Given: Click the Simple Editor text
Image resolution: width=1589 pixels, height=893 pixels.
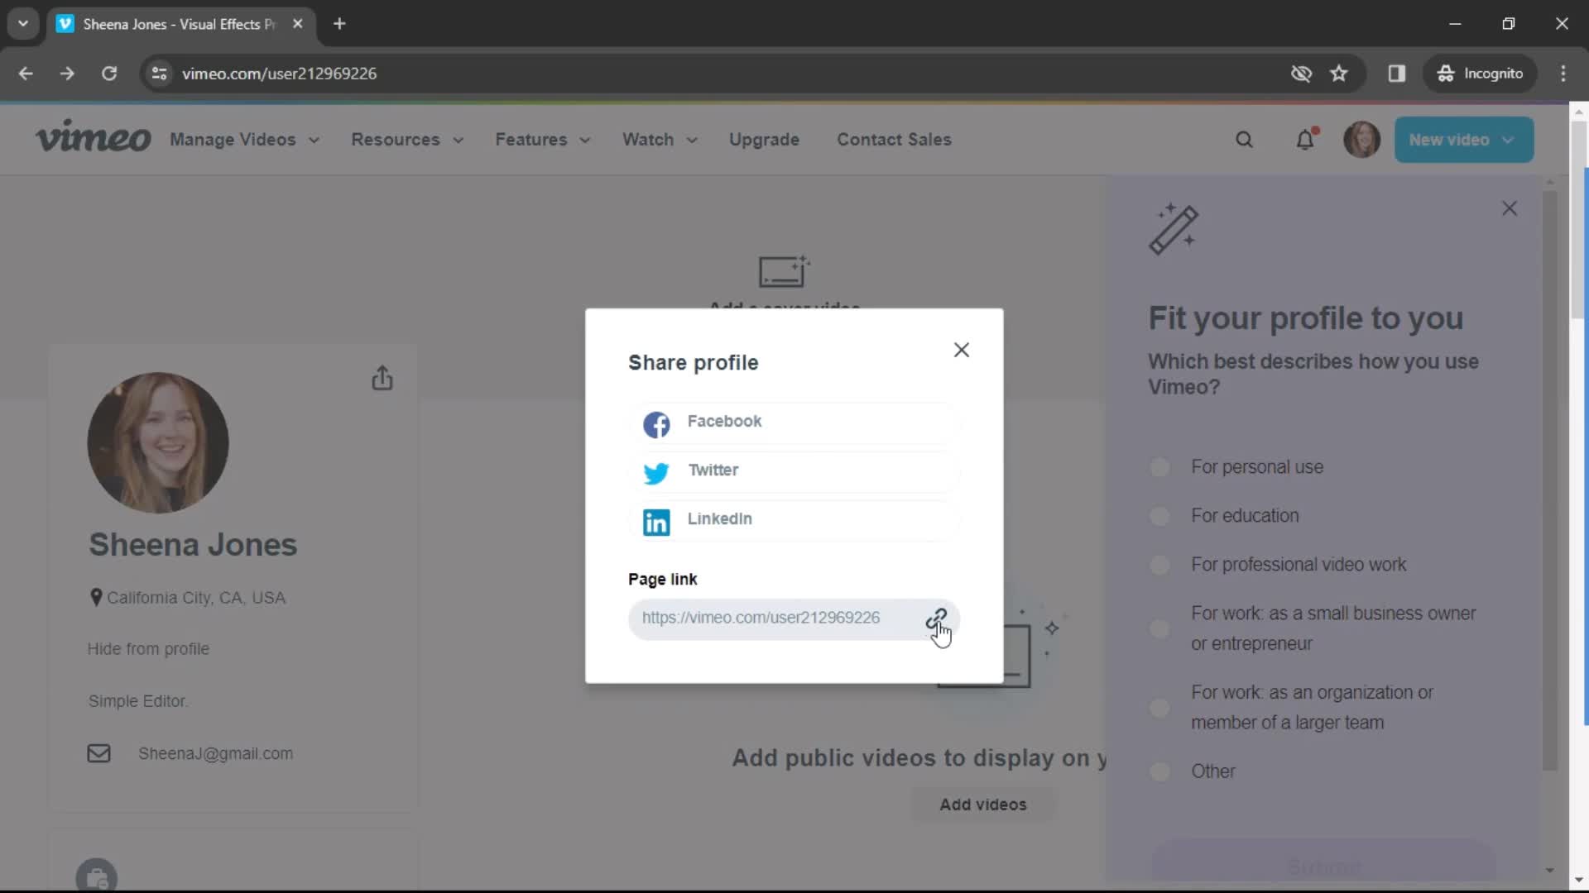Looking at the screenshot, I should (138, 701).
